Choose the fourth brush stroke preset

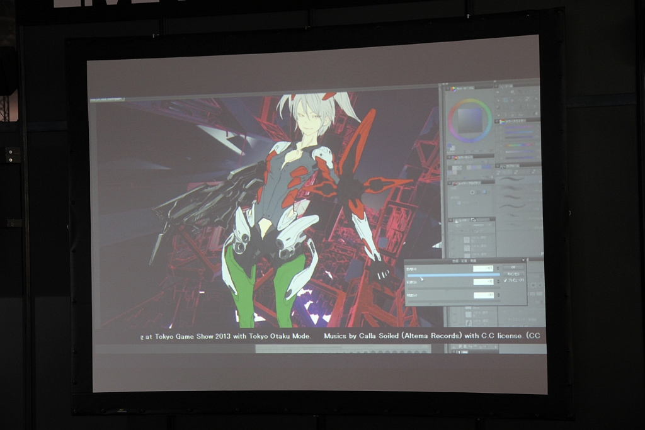pyautogui.click(x=512, y=206)
